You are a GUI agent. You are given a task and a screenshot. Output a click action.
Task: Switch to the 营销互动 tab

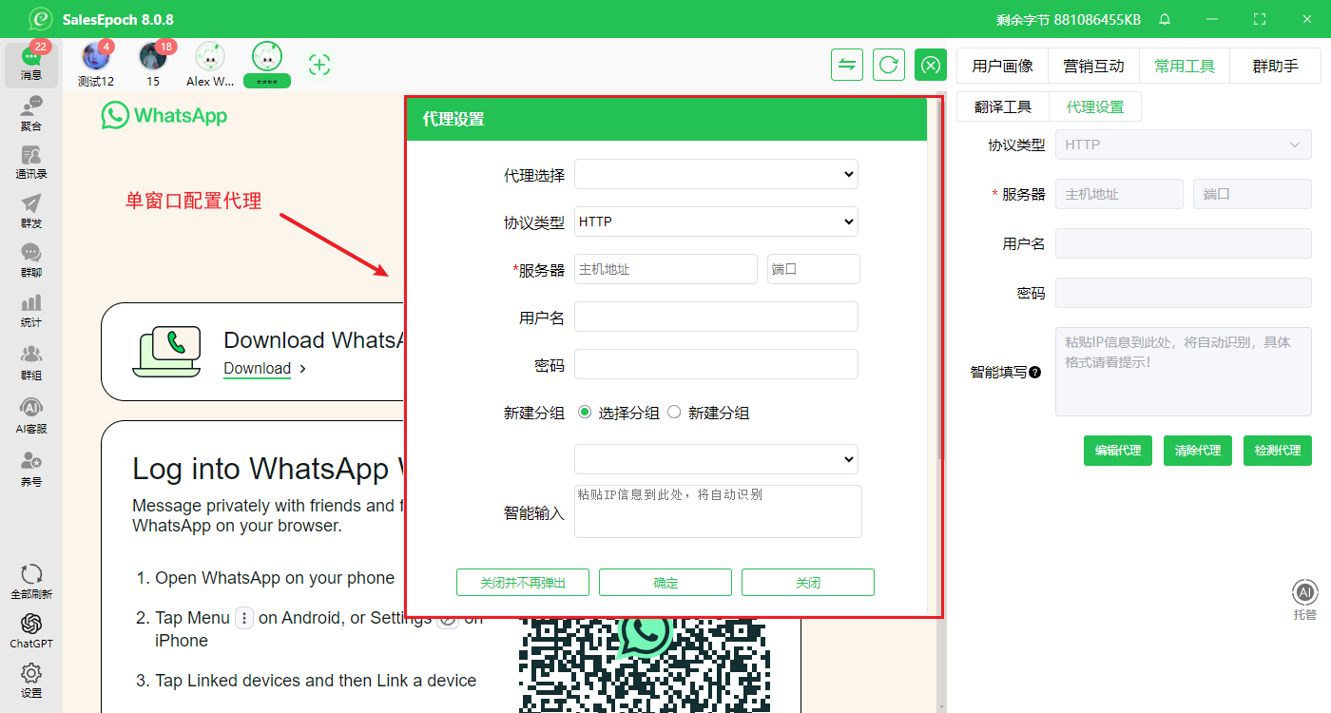pos(1093,66)
